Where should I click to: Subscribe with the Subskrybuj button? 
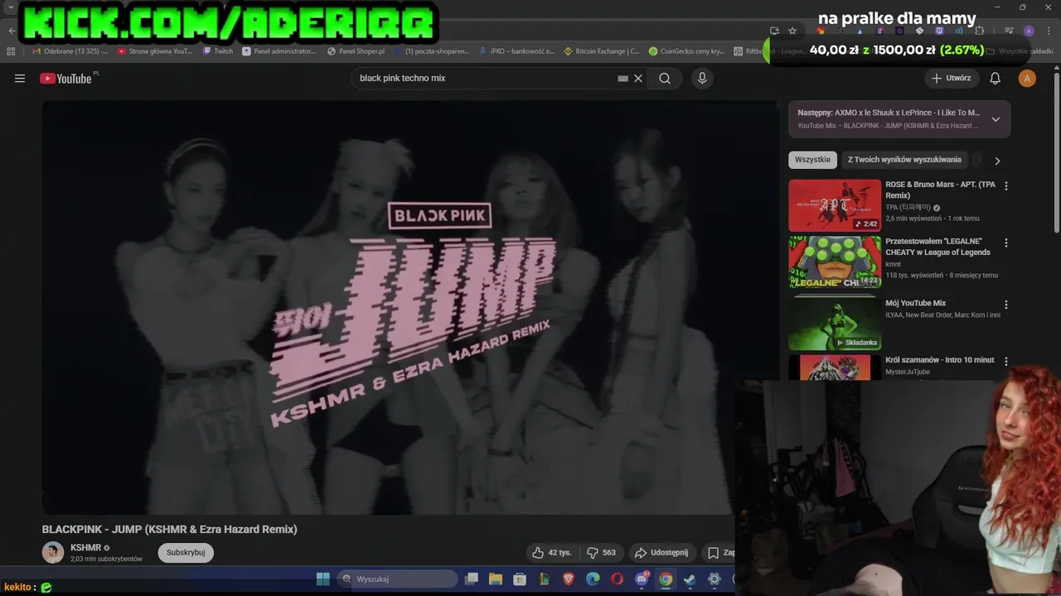pos(186,553)
